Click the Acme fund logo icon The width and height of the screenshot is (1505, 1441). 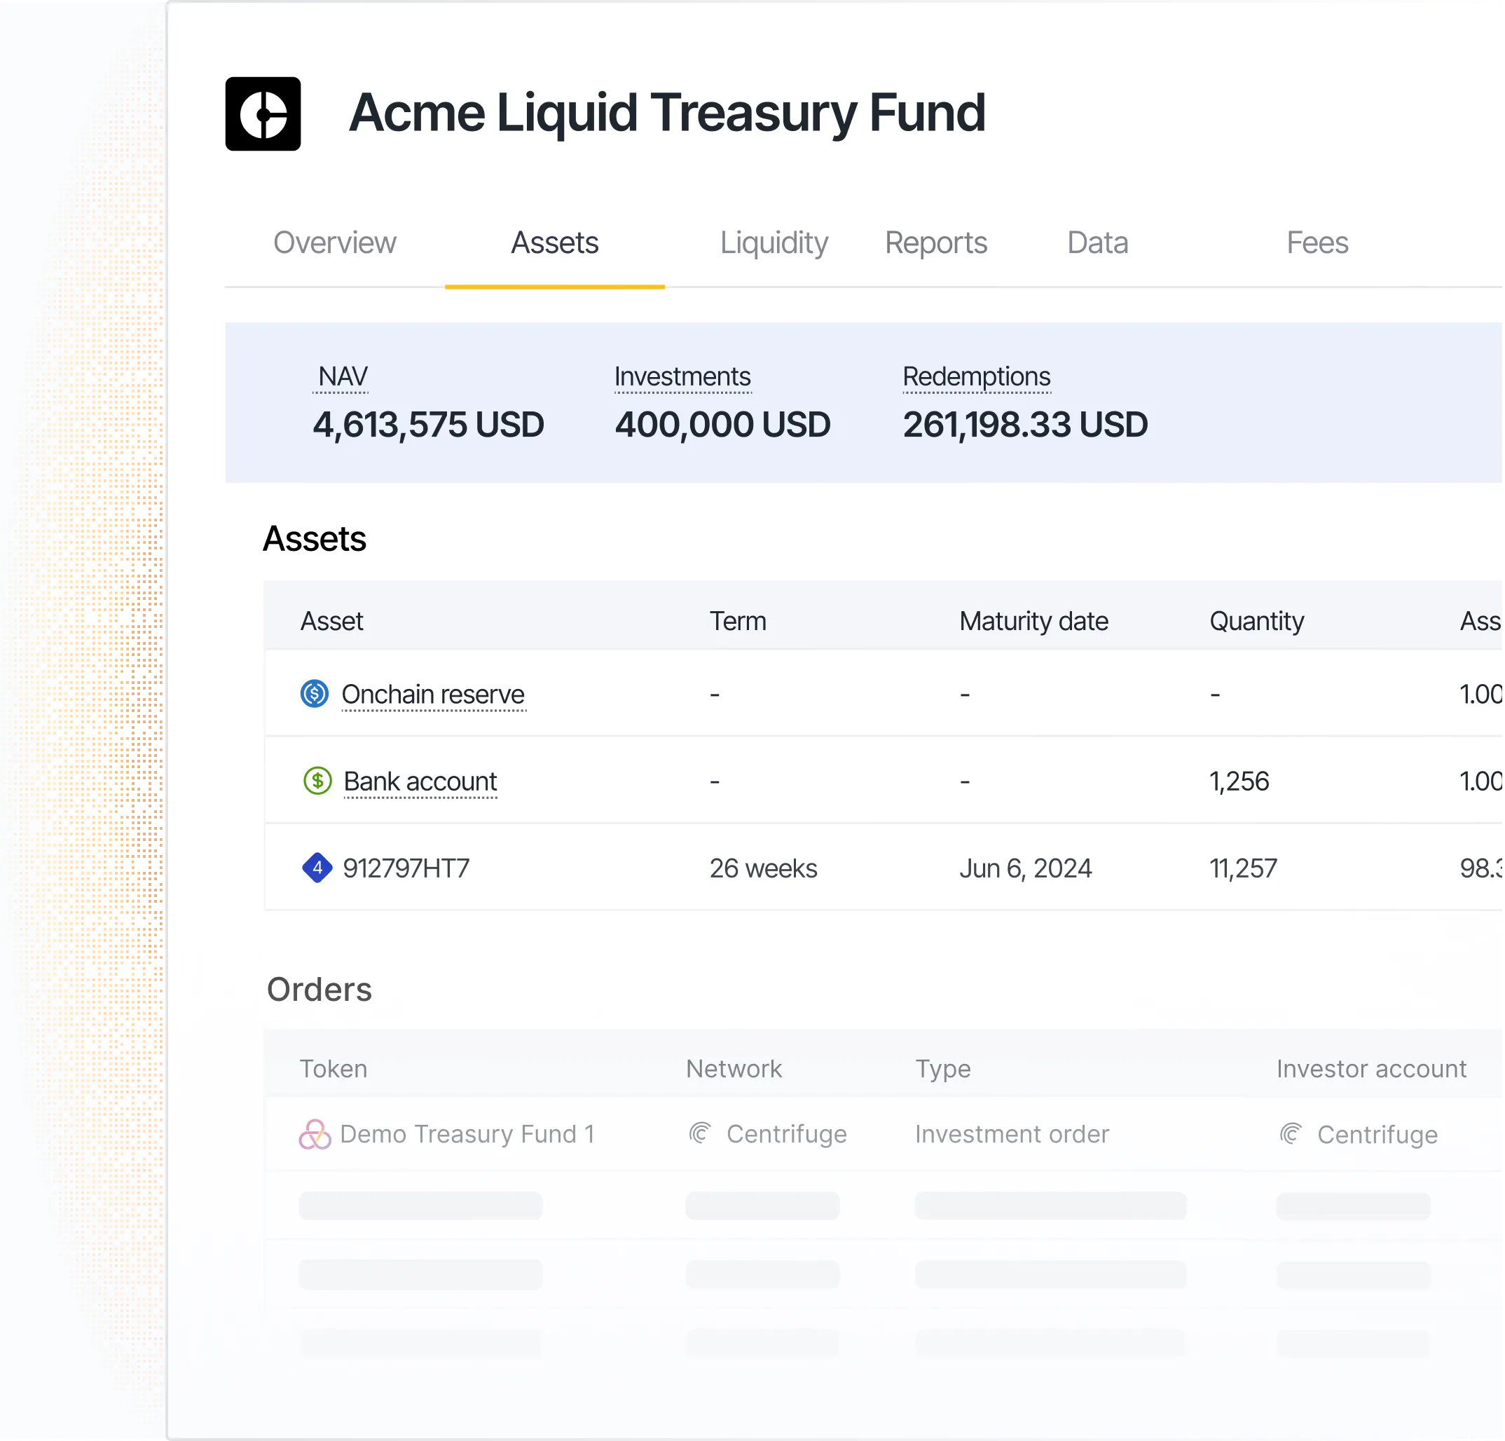click(263, 114)
